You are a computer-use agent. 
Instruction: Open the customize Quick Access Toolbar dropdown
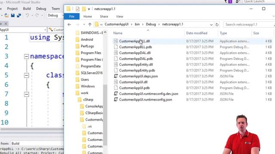pyautogui.click(x=89, y=9)
